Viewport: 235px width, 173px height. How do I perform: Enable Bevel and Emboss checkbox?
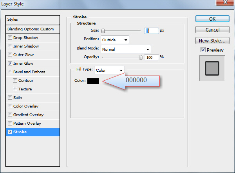tap(10, 72)
